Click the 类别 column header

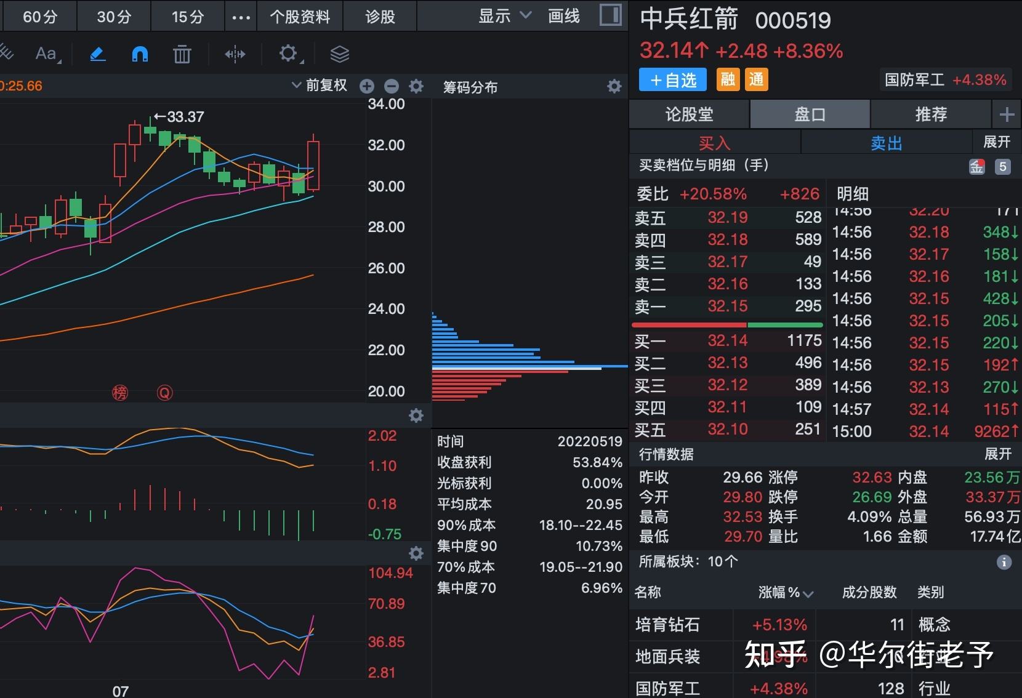[x=930, y=592]
